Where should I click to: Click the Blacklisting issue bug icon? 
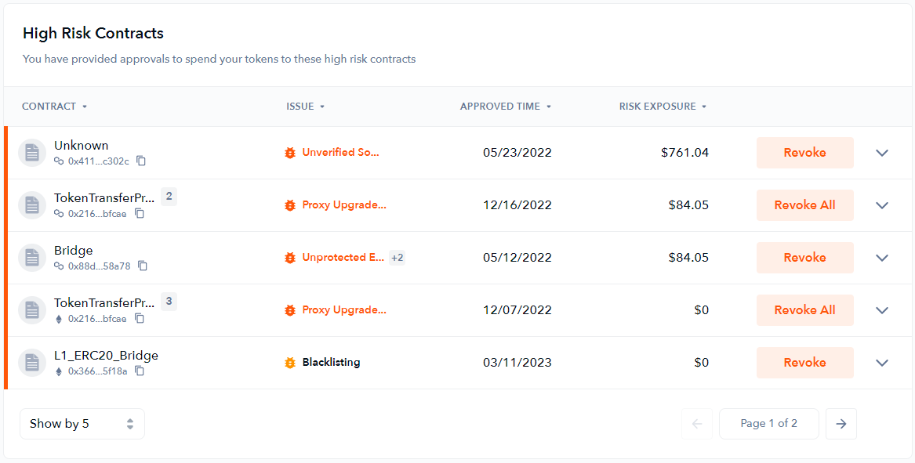pos(290,363)
